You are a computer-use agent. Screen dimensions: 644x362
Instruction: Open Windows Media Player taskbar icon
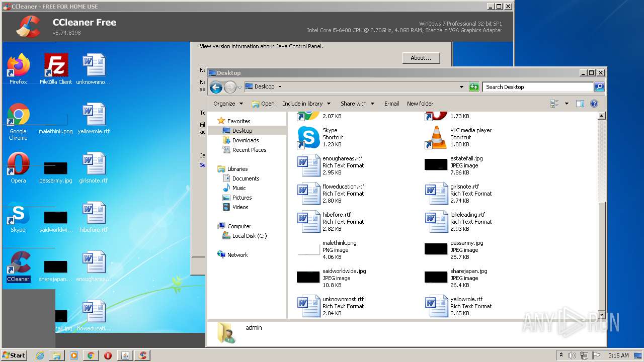pos(74,355)
